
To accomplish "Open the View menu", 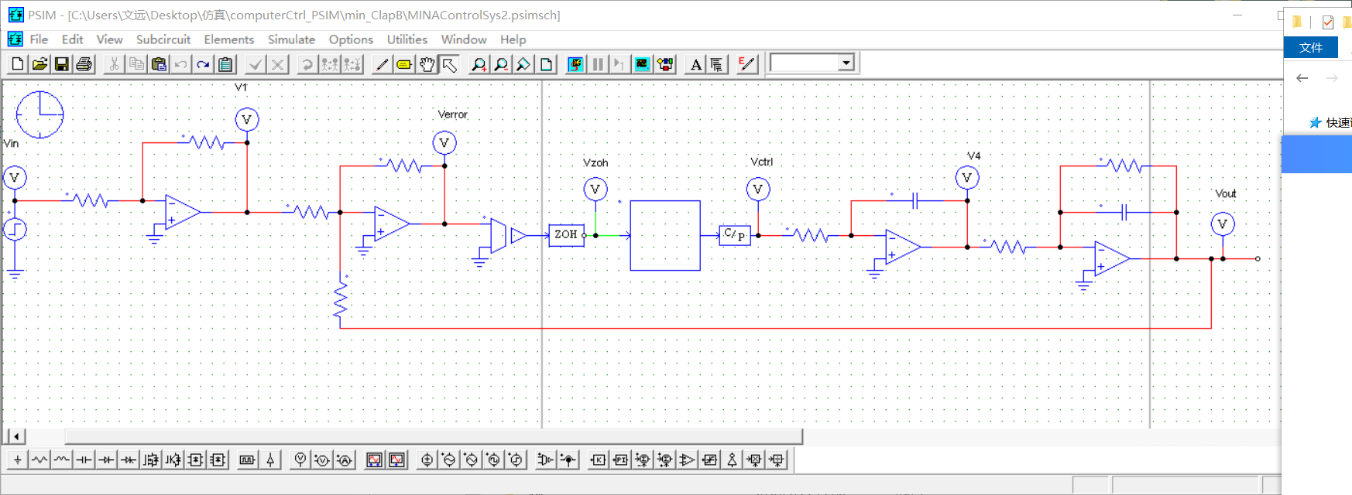I will [x=109, y=39].
